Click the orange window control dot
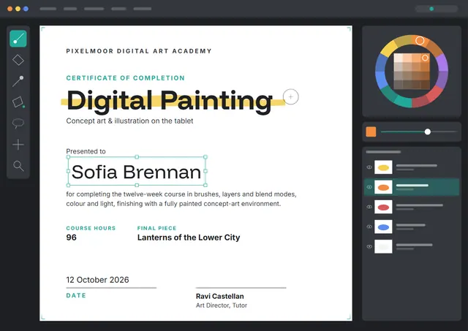468x331 pixels. 10,9
